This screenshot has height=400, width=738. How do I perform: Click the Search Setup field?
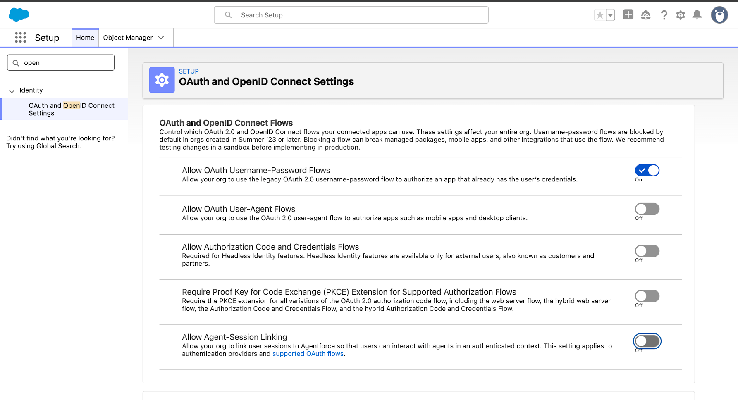(x=351, y=15)
